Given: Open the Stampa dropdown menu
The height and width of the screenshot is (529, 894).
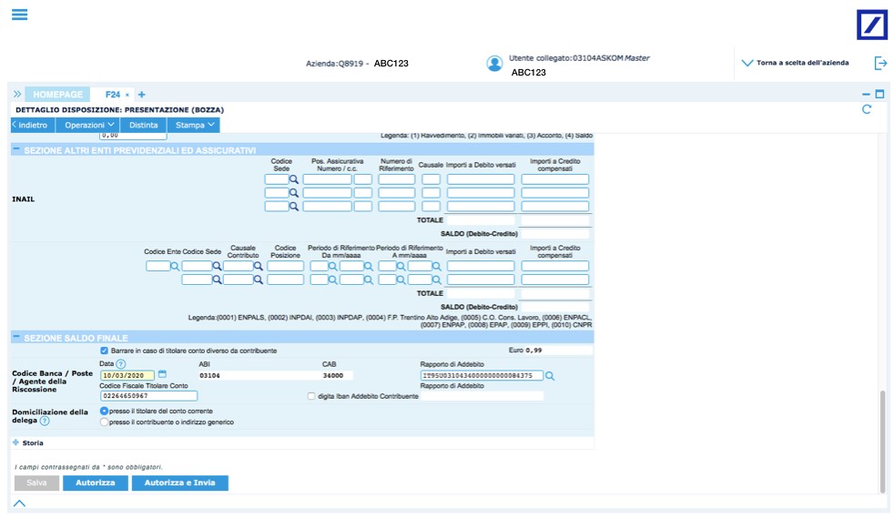Looking at the screenshot, I should coord(193,125).
